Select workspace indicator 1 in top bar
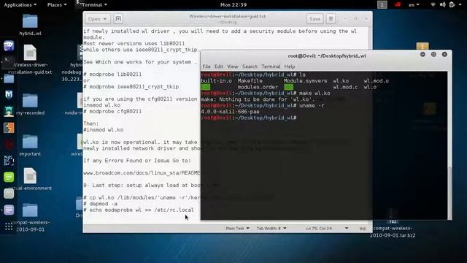This screenshot has height=263, width=467. coord(382,5)
